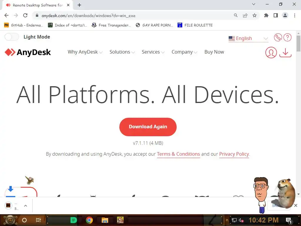Open the help question mark icon
The width and height of the screenshot is (301, 226).
[287, 37]
